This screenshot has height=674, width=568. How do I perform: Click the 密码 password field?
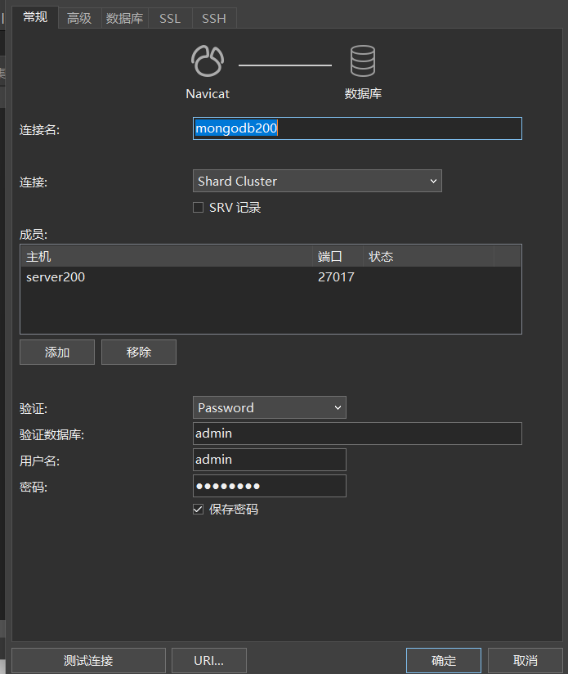click(x=269, y=486)
